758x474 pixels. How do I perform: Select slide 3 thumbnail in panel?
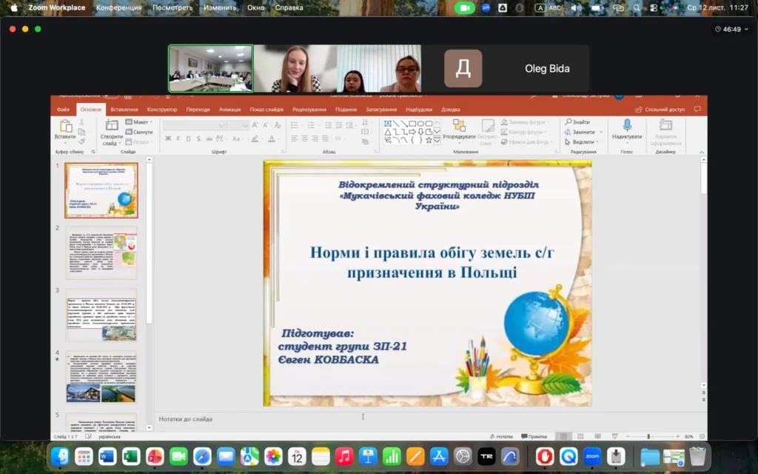pos(101,315)
